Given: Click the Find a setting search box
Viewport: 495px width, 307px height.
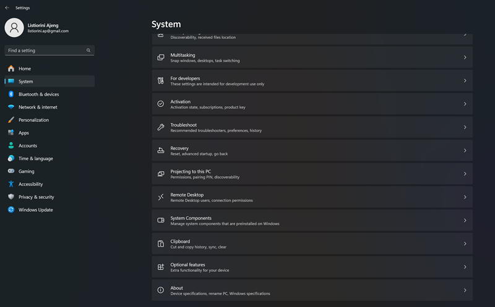Looking at the screenshot, I should tap(46, 51).
